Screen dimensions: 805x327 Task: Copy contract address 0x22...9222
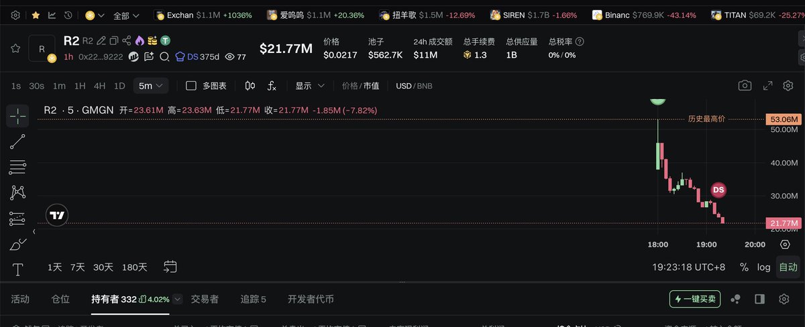(x=101, y=57)
